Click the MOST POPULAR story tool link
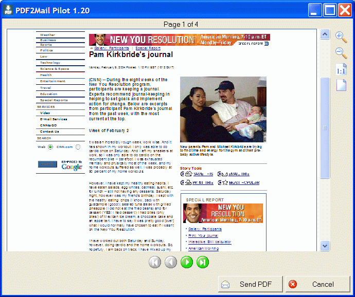Screen dimensions: 355x297 (x=244, y=183)
